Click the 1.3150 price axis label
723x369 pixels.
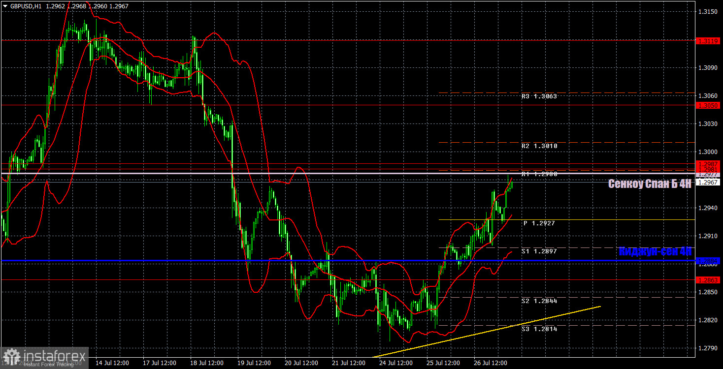point(709,12)
